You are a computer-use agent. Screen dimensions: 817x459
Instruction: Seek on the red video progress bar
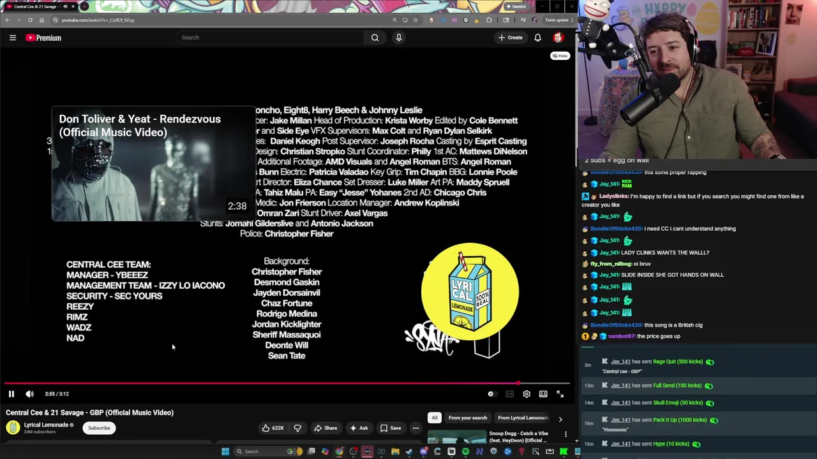pyautogui.click(x=286, y=384)
